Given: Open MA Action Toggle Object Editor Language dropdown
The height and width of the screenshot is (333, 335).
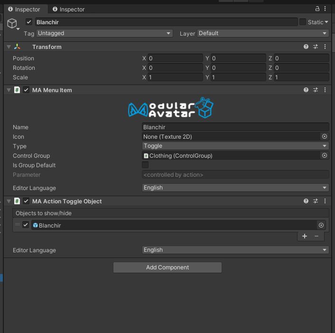Looking at the screenshot, I should 235,250.
